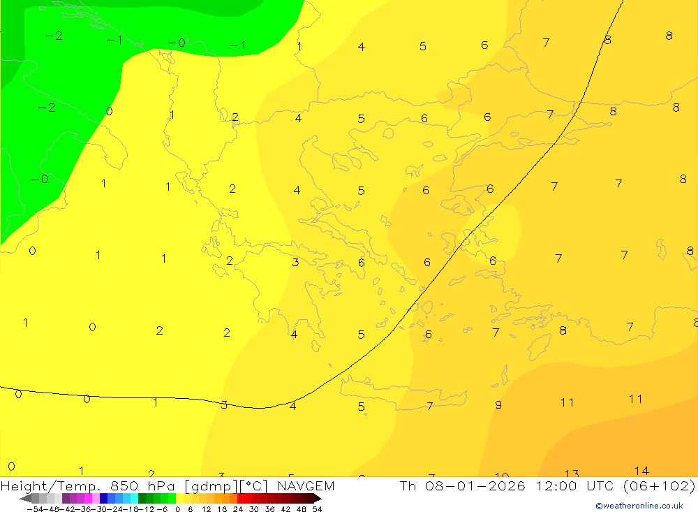Click the temperature value 9 on map
Screen dimensions: 698x512
(498, 404)
